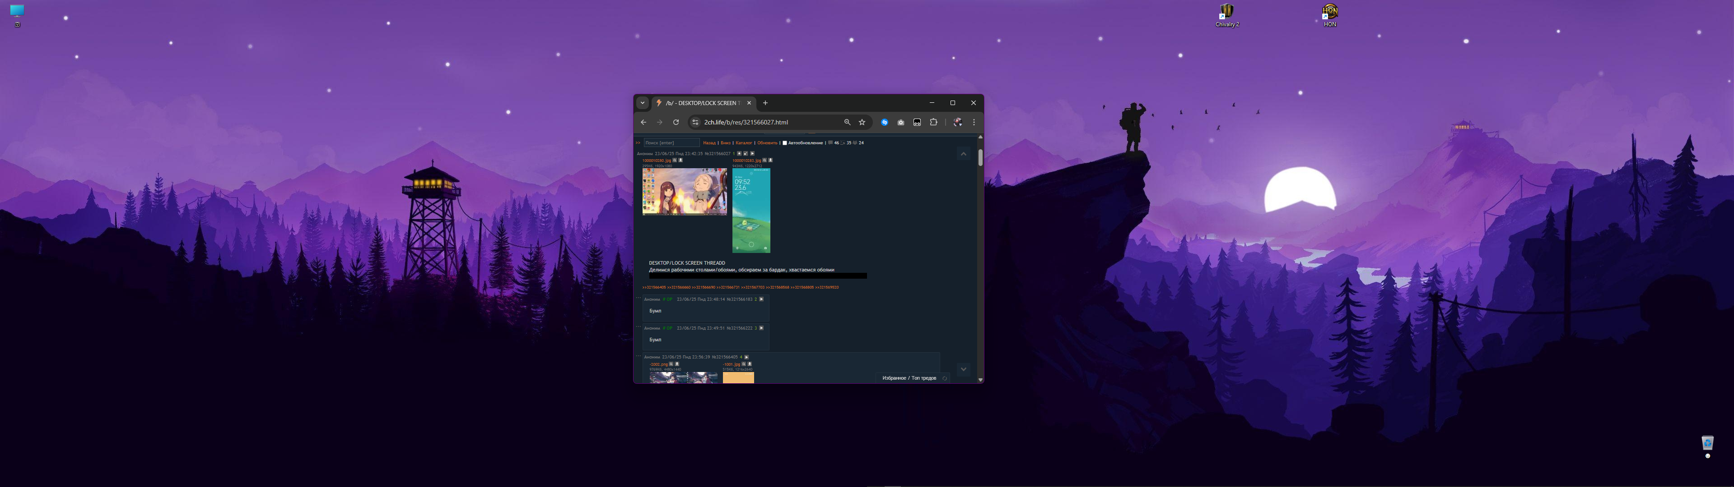Open the Shazam extension icon
The image size is (1734, 487).
tap(885, 122)
